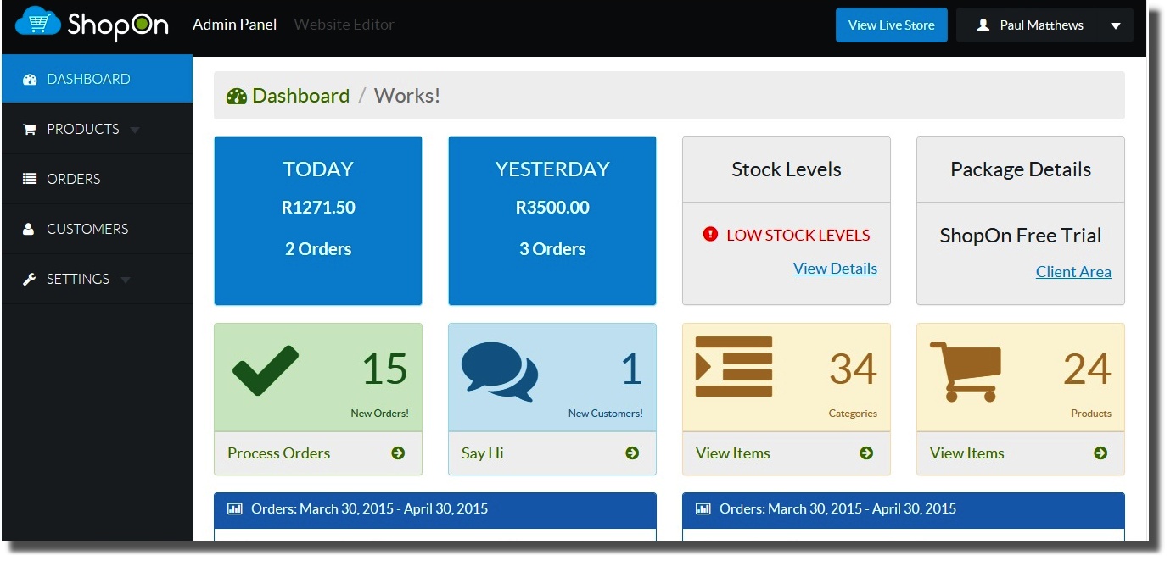Viewport: 1176px width, 561px height.
Task: Switch to the Website Editor tab
Action: [x=344, y=25]
